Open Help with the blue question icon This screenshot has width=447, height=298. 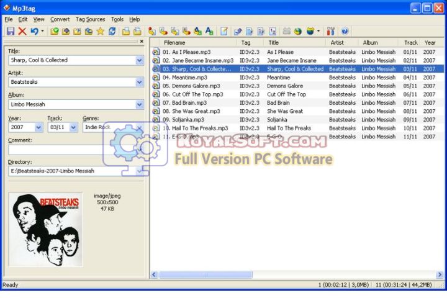345,31
